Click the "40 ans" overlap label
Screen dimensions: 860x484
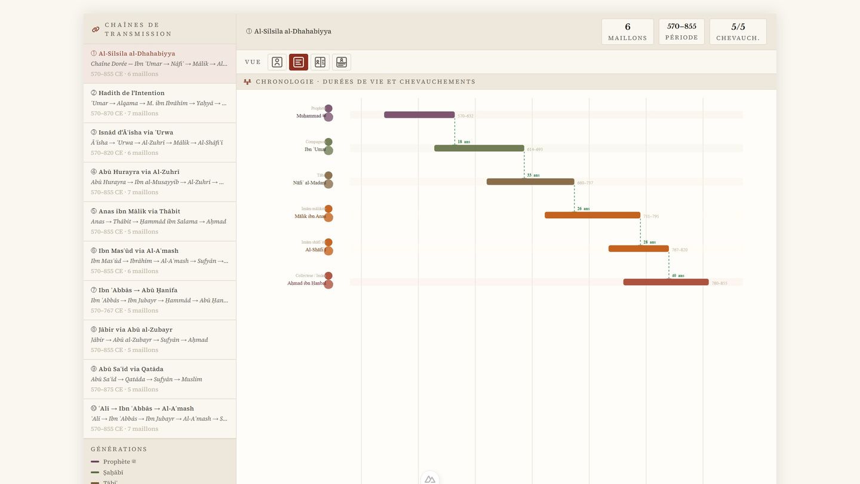coord(678,276)
